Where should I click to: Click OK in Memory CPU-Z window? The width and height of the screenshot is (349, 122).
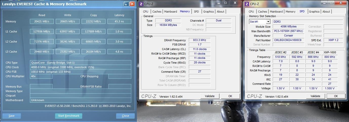230,96
